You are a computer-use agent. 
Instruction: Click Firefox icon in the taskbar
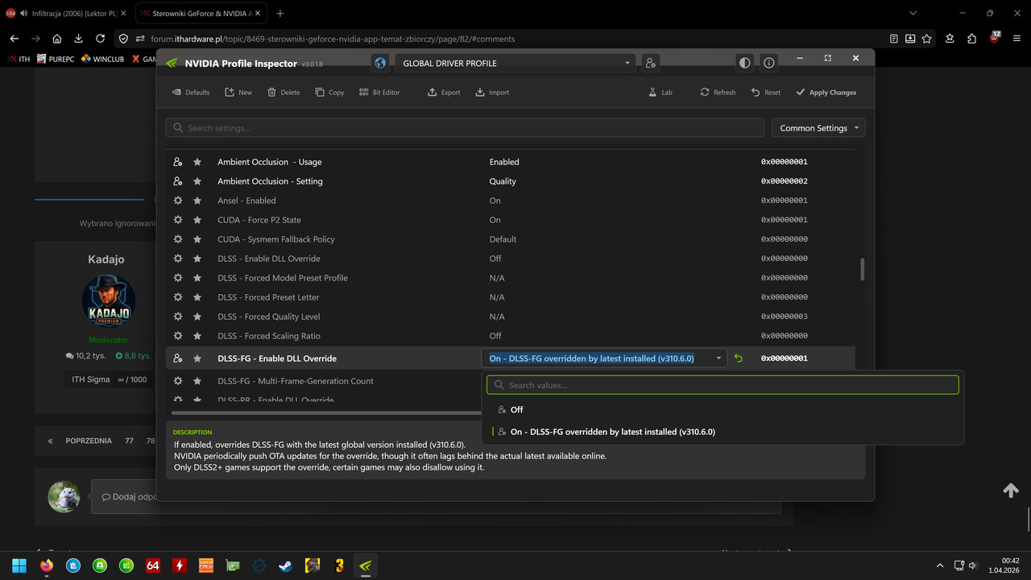tap(46, 565)
